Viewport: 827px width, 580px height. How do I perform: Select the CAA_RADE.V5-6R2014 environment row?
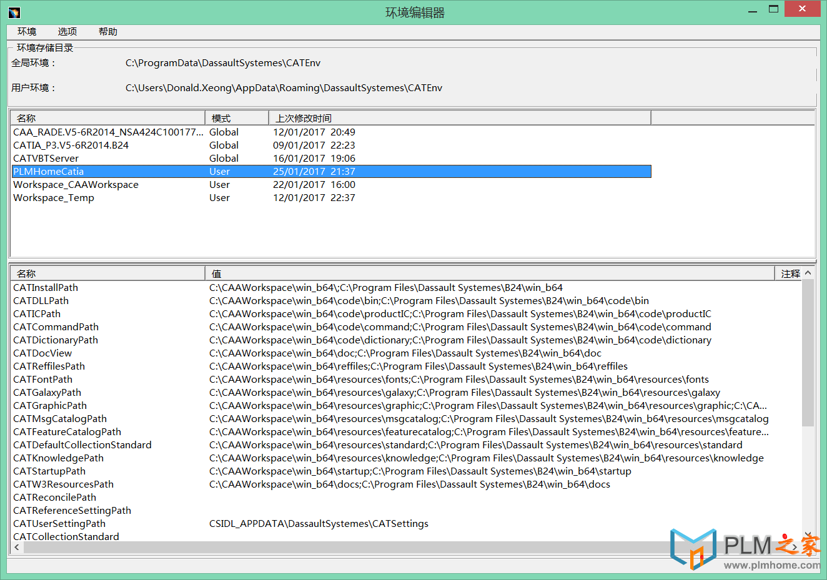click(x=331, y=132)
